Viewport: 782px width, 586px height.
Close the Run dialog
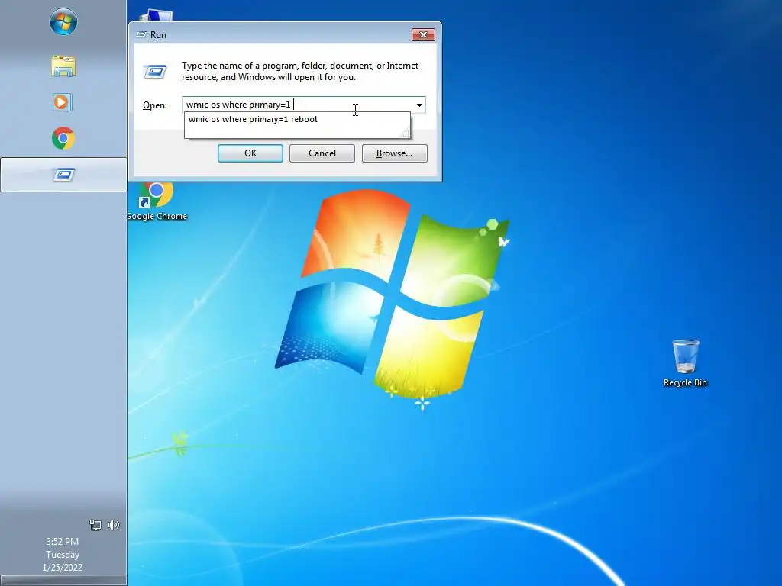[x=423, y=34]
